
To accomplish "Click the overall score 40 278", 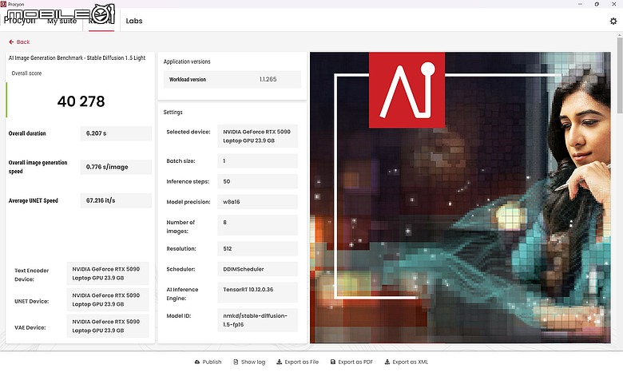I will [81, 101].
